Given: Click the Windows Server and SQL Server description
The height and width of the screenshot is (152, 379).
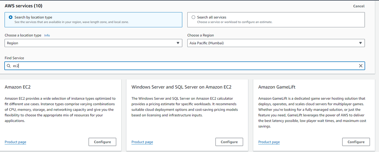Looking at the screenshot, I should [185, 107].
